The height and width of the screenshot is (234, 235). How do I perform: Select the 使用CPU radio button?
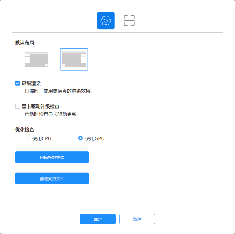27,138
